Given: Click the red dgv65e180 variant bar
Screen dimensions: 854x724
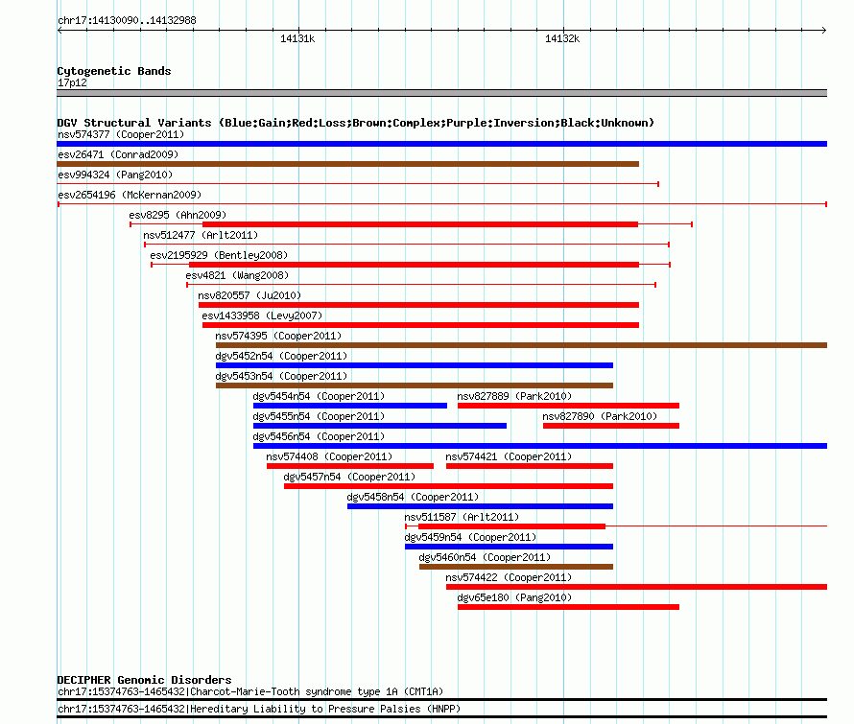Looking at the screenshot, I should (x=568, y=607).
